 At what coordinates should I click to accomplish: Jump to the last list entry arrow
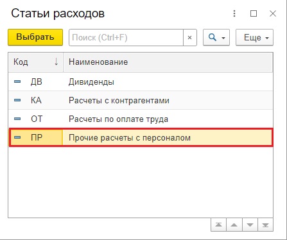266,225
